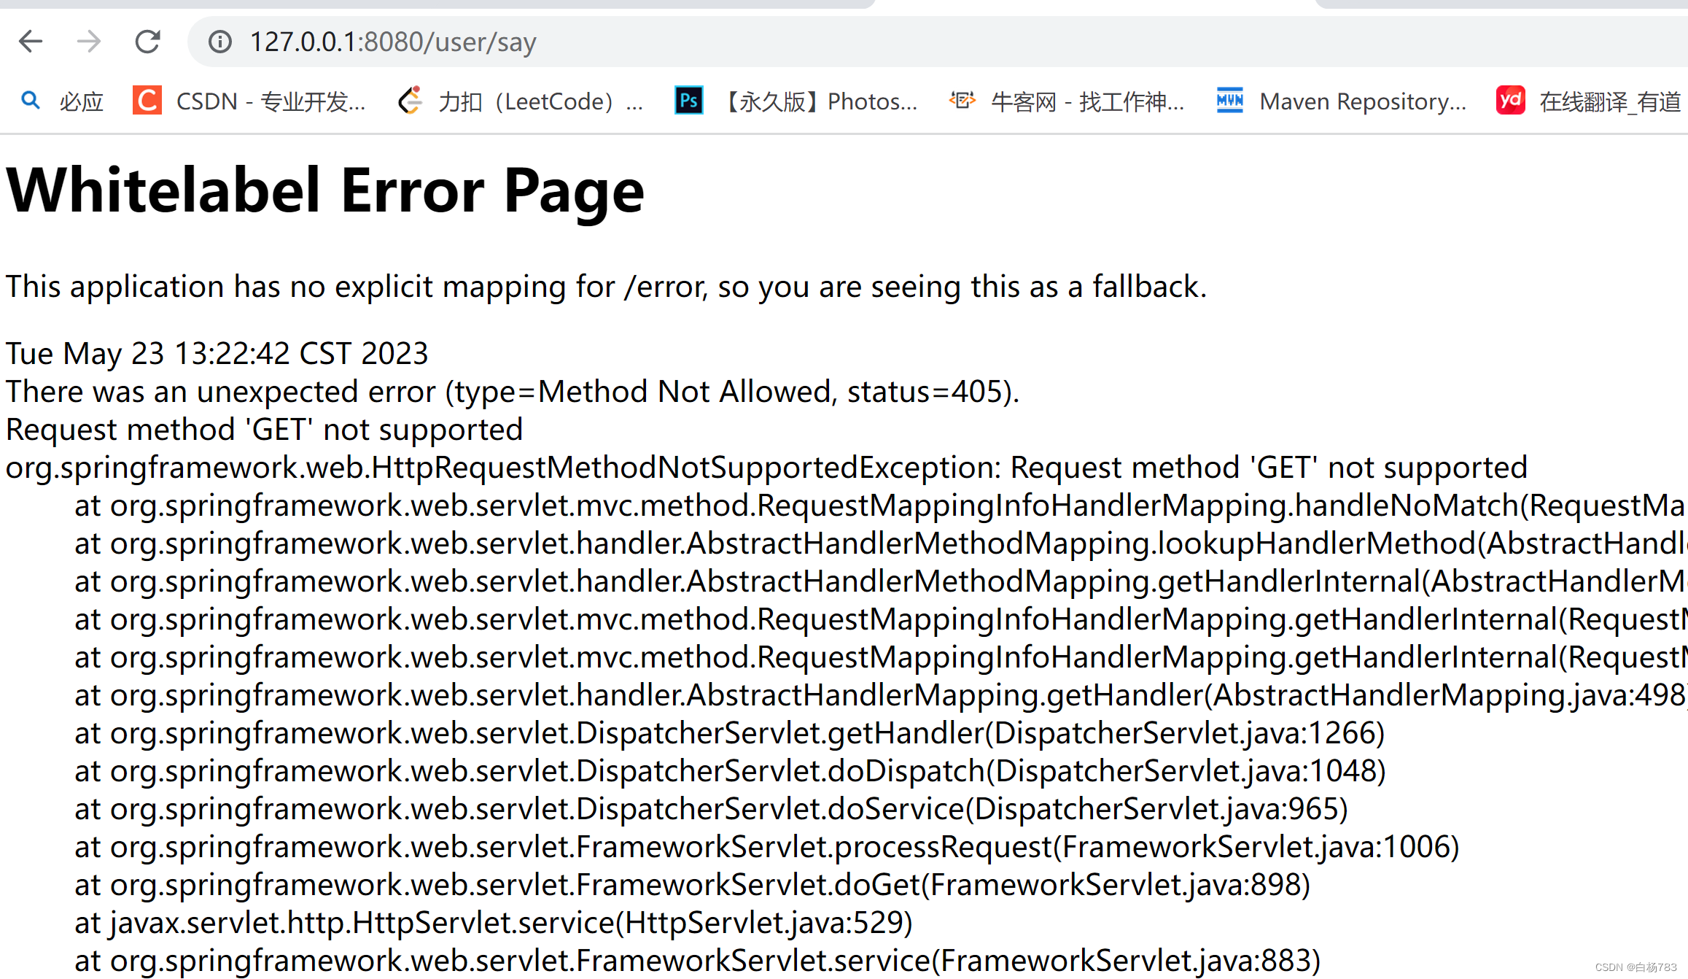Open the 力扣 (LeetCode) bookmark
1688x979 pixels.
pos(540,101)
